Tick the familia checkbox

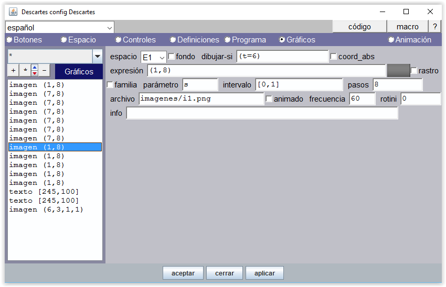(110, 85)
